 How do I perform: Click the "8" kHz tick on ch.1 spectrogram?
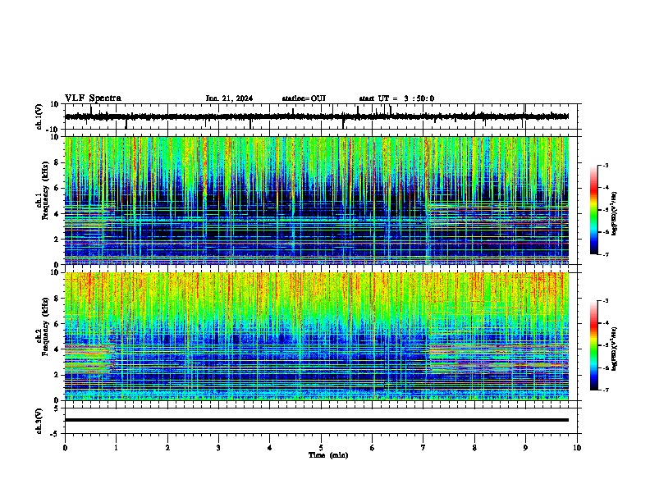point(57,162)
